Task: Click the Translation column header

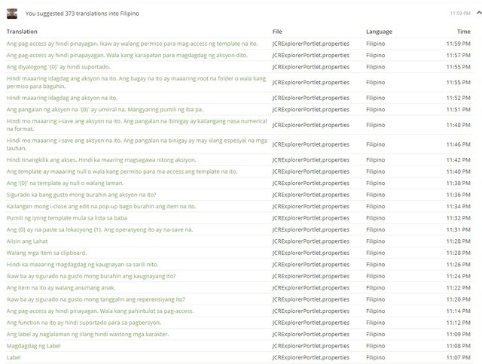Action: point(23,32)
